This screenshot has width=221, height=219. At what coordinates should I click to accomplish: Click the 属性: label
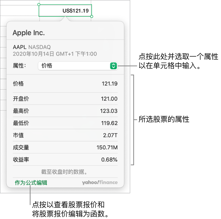(19, 66)
